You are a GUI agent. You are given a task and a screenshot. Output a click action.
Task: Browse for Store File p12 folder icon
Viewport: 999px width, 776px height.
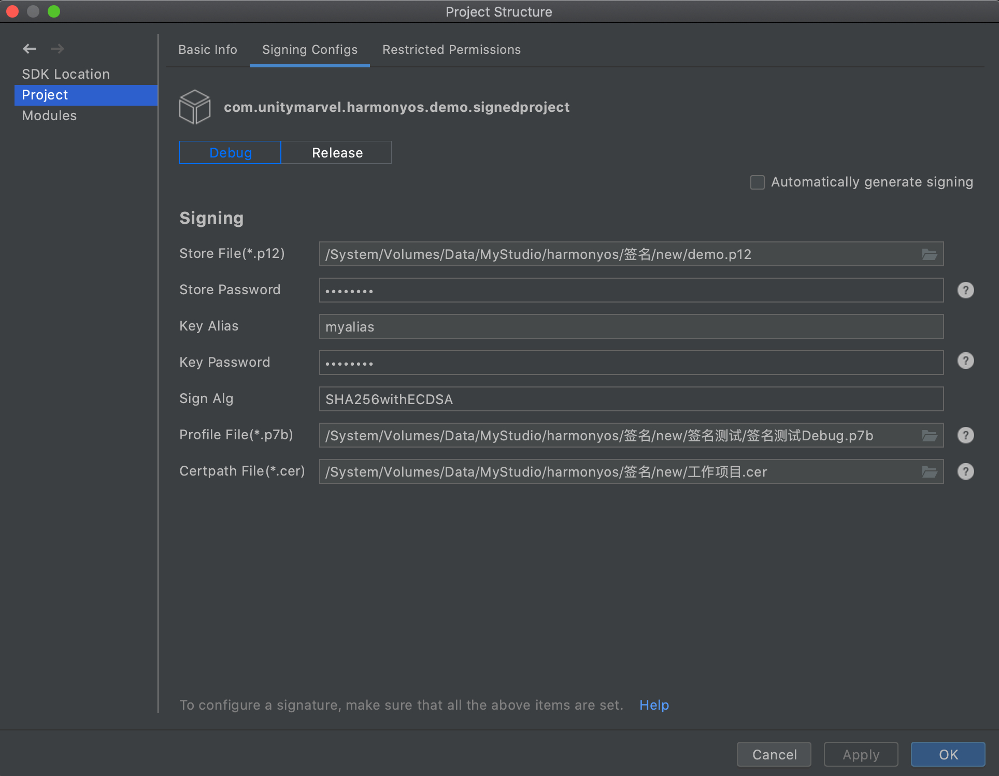[x=929, y=254]
